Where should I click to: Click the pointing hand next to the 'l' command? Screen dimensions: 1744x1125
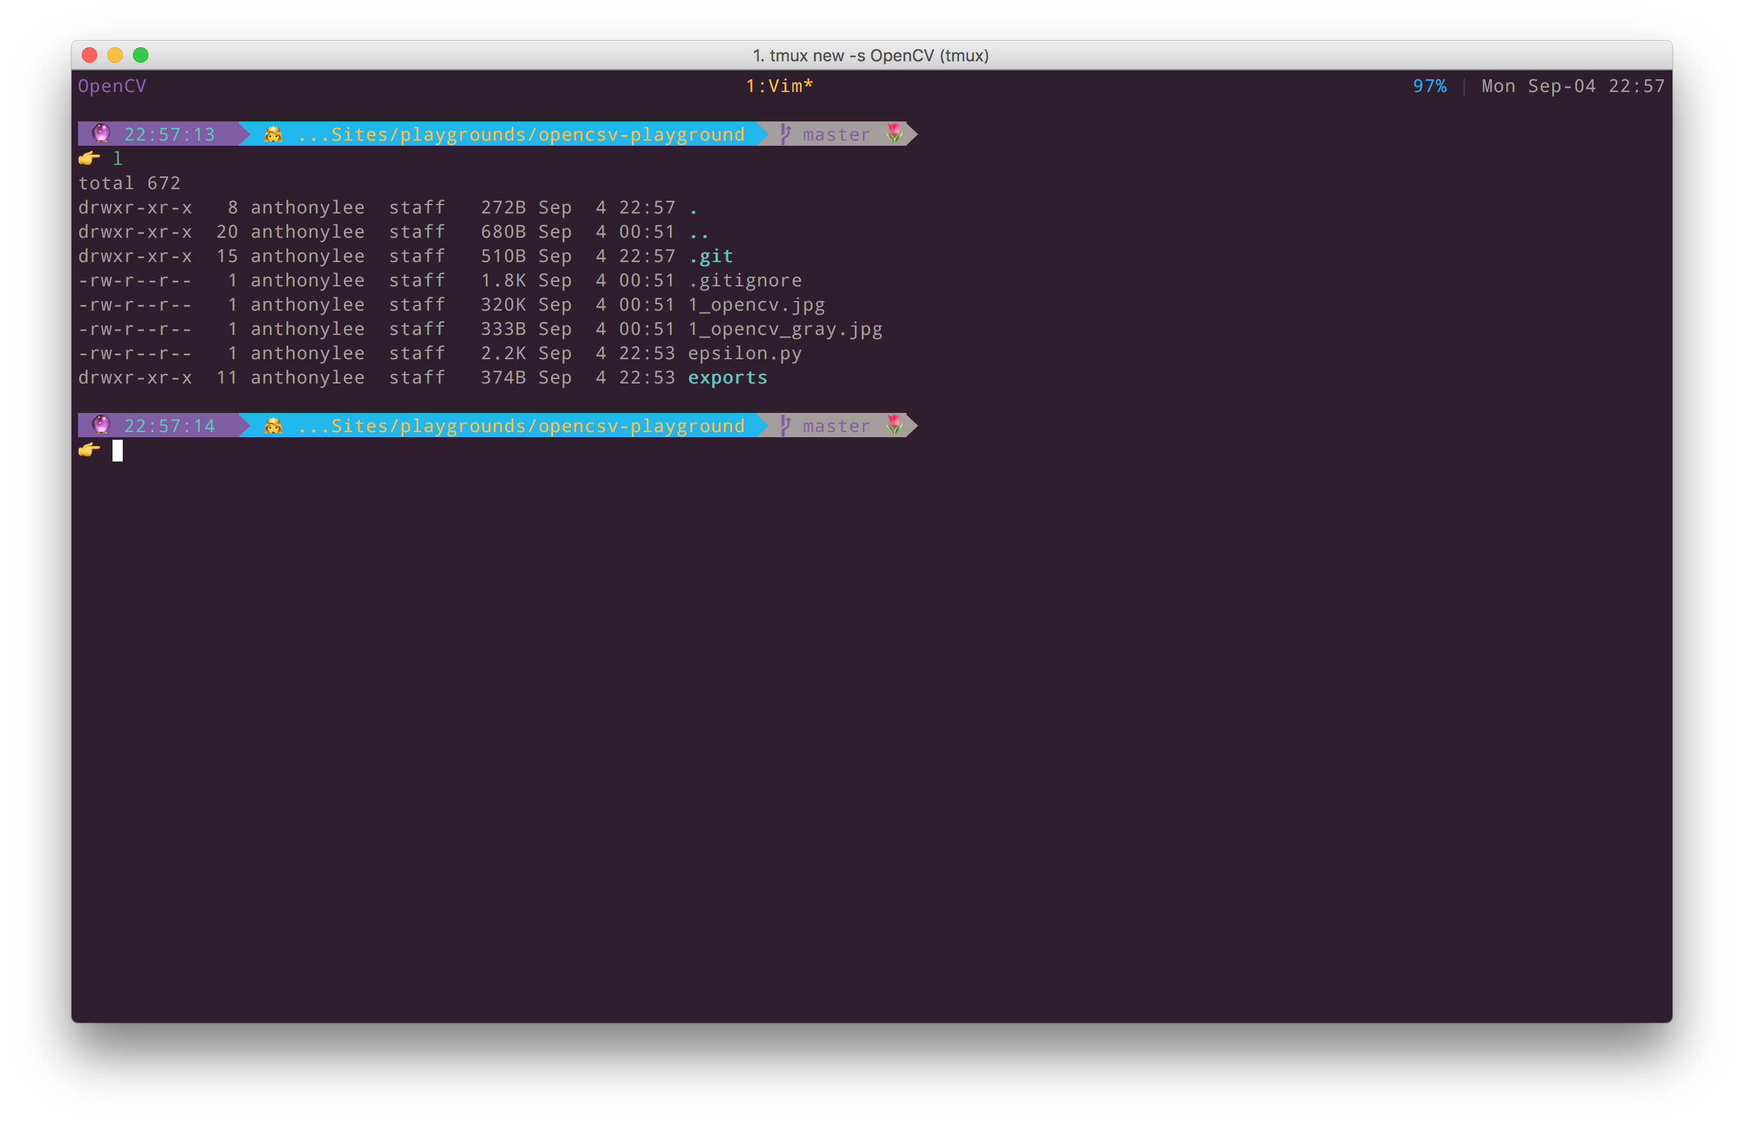click(89, 158)
